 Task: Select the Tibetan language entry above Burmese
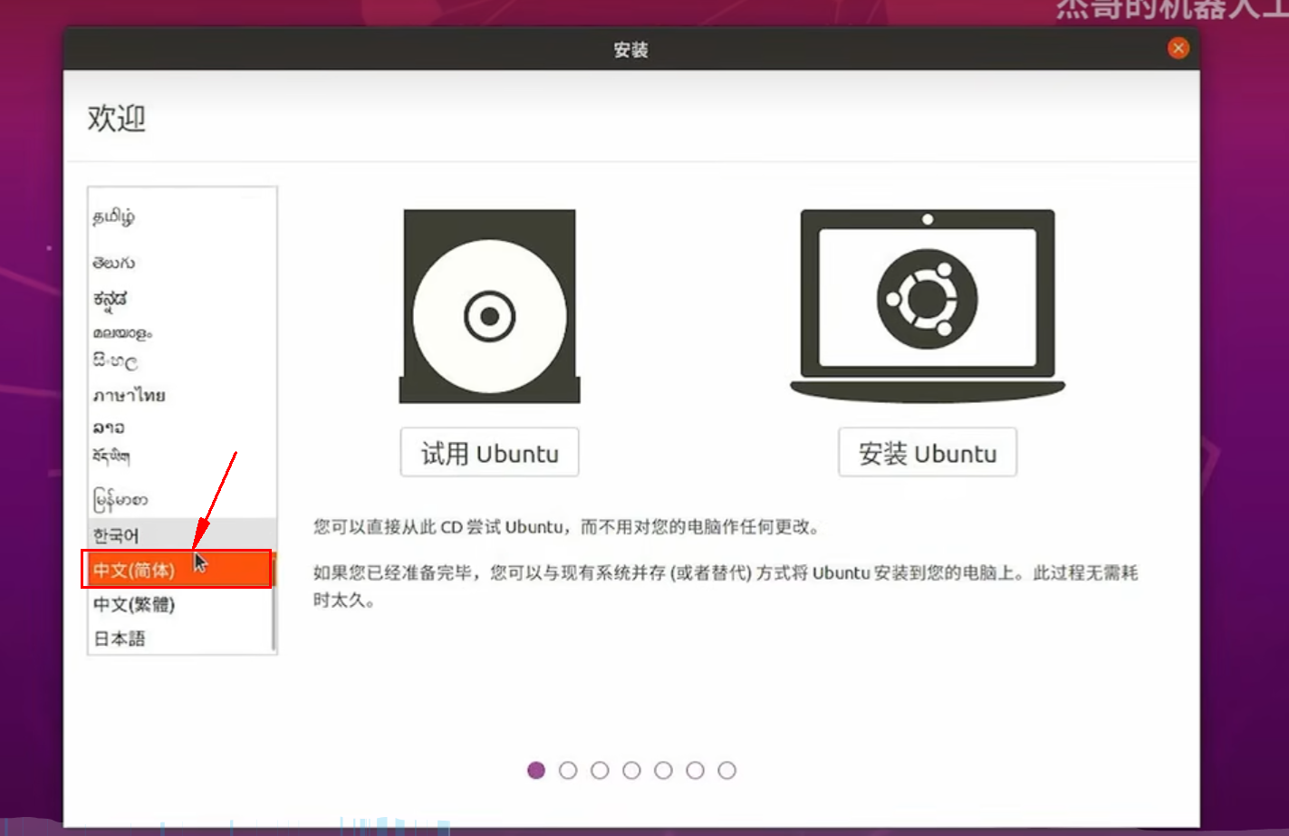click(x=111, y=456)
